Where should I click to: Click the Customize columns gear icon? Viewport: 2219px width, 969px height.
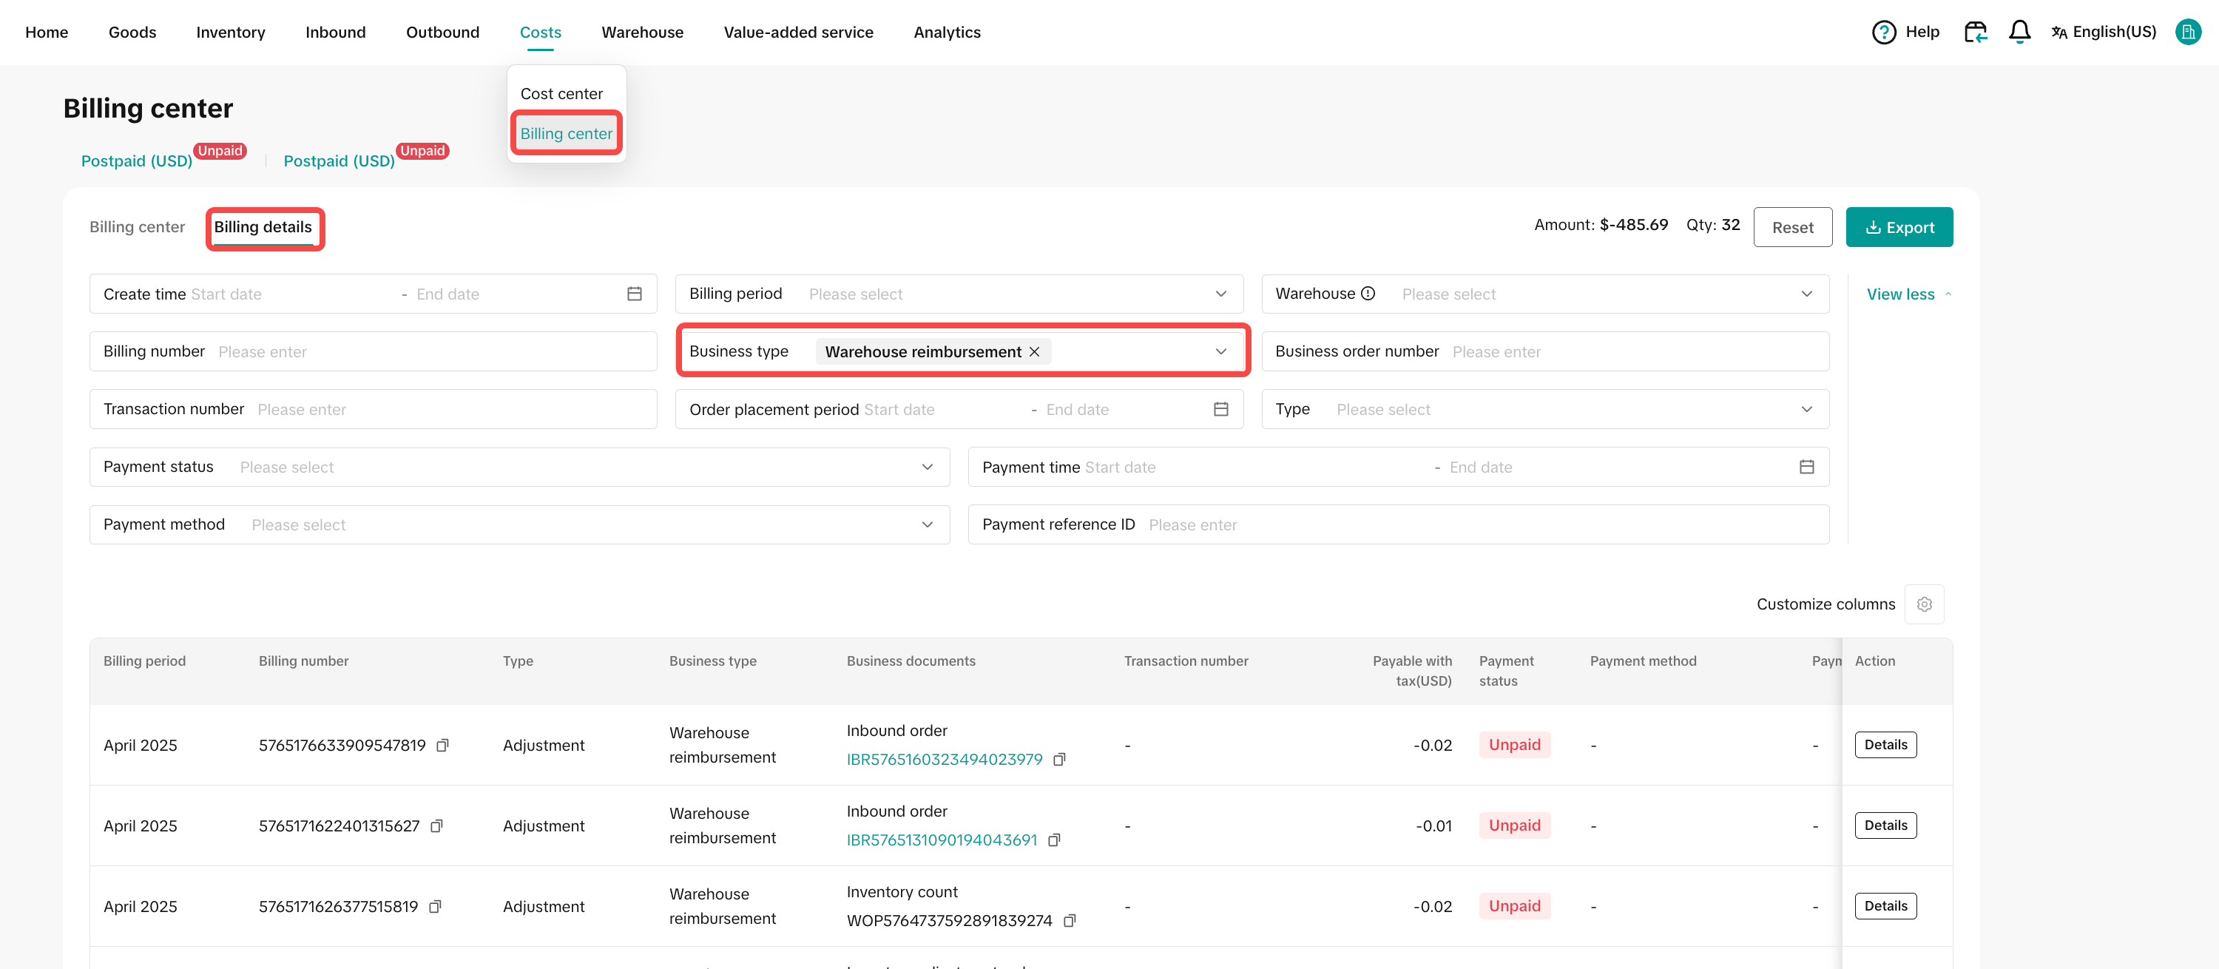[x=1924, y=604]
